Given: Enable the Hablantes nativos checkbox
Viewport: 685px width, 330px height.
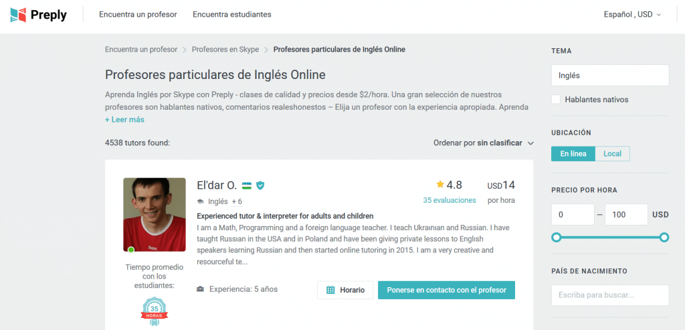Looking at the screenshot, I should tap(556, 100).
